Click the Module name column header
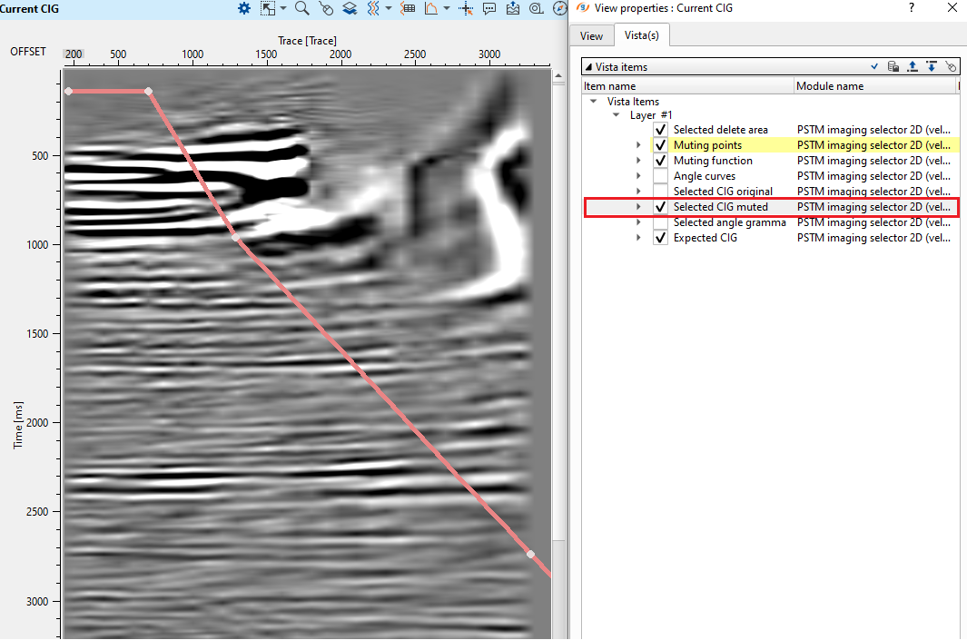Image resolution: width=967 pixels, height=640 pixels. (x=875, y=85)
